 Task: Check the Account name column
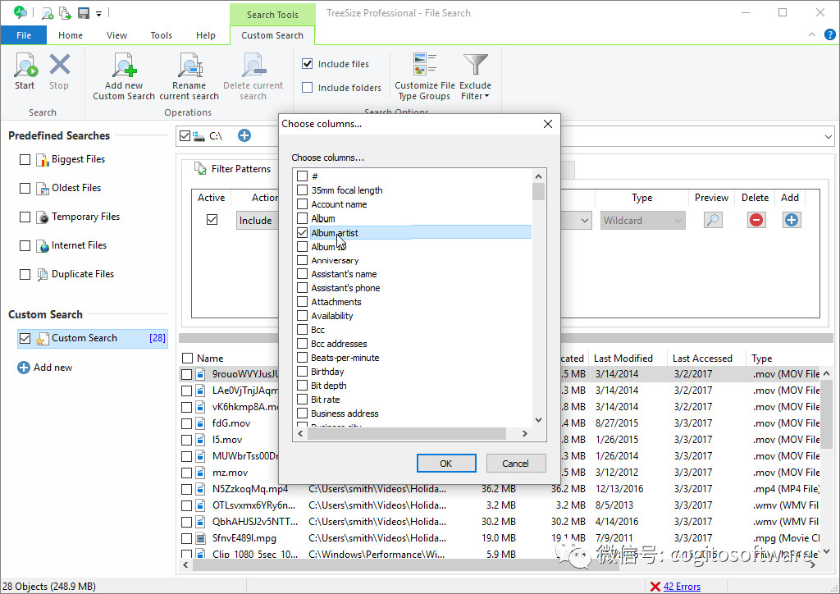click(x=302, y=204)
